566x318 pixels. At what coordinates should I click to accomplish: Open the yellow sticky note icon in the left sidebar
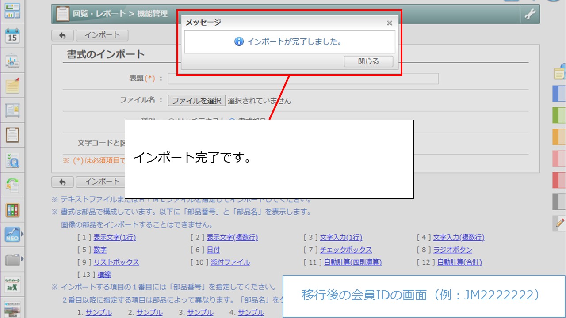tap(12, 85)
